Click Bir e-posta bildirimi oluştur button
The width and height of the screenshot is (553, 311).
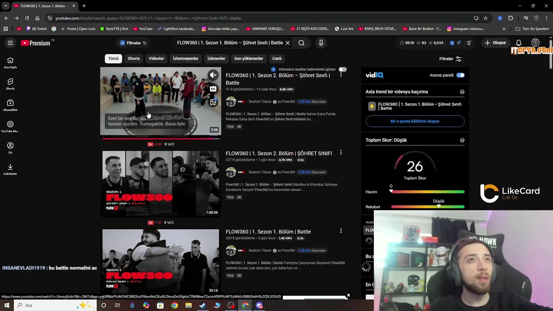tap(415, 121)
